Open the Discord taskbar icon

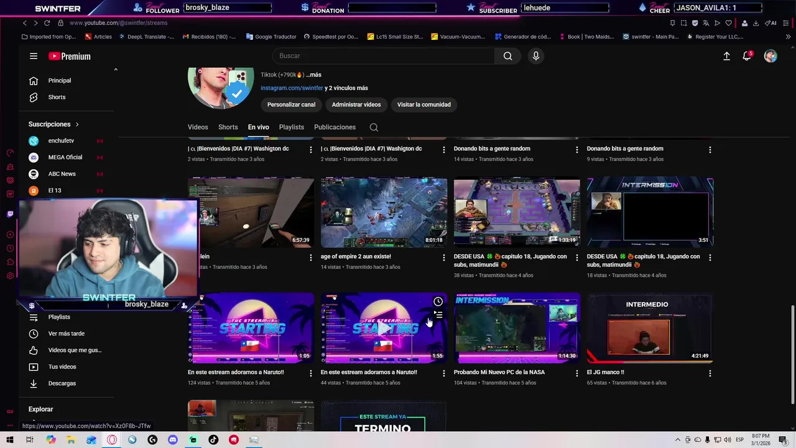pyautogui.click(x=172, y=440)
